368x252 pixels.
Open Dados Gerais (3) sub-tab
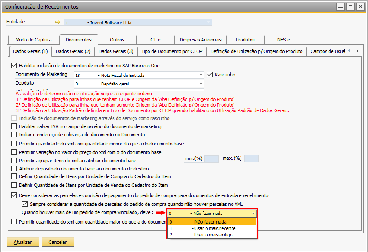pyautogui.click(x=116, y=51)
